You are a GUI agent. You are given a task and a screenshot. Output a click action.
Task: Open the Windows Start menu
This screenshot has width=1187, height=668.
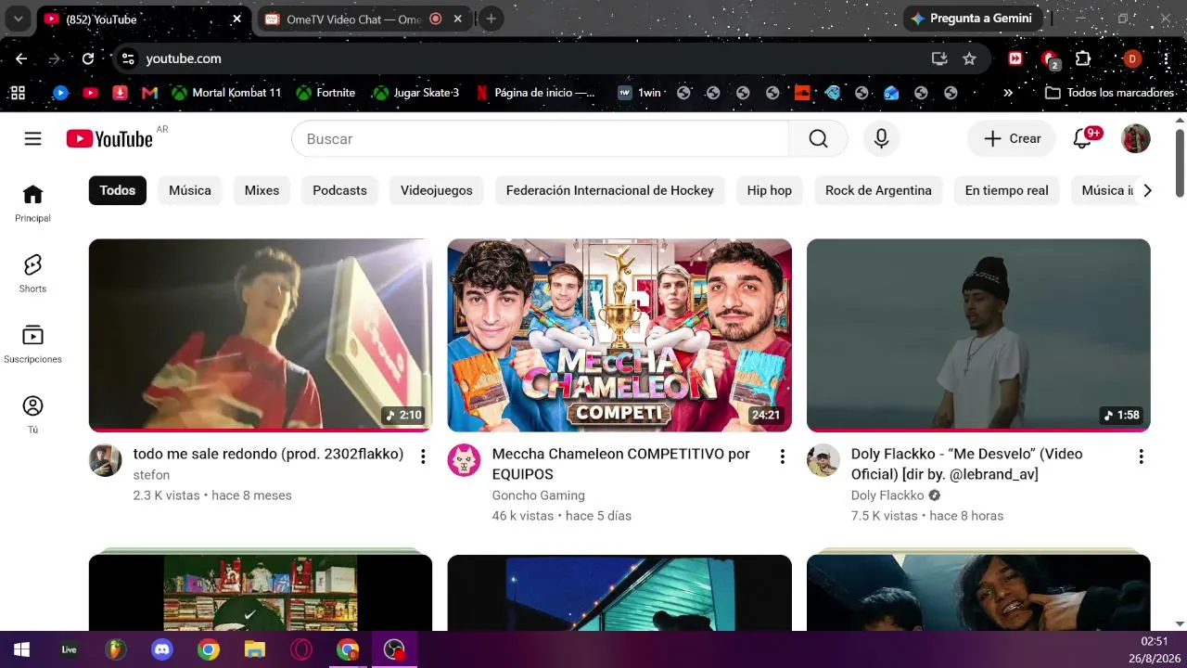pyautogui.click(x=22, y=649)
